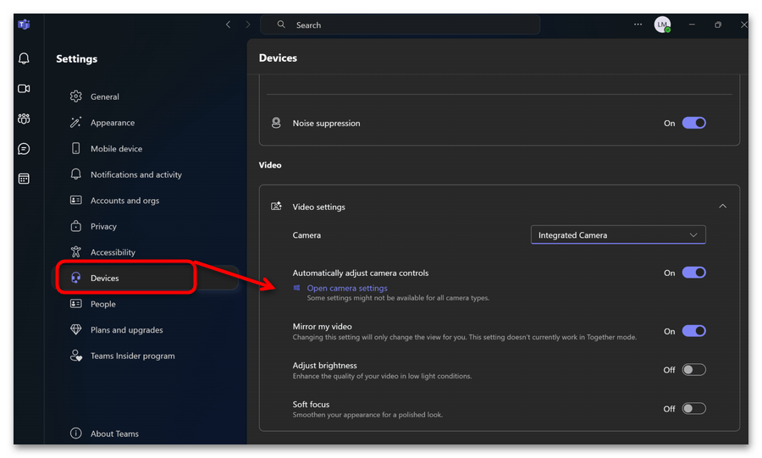Collapse the Video settings section chevron
762x458 pixels.
pyautogui.click(x=723, y=207)
